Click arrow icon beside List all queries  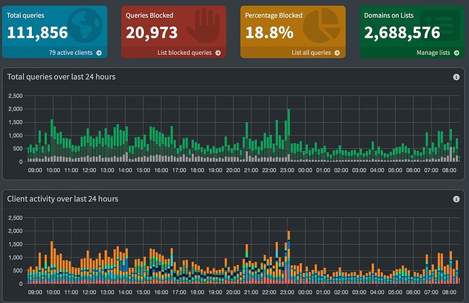tap(337, 53)
